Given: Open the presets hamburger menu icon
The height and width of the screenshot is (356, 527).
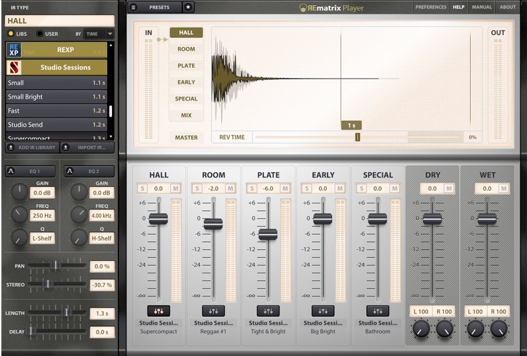Looking at the screenshot, I should pos(133,7).
